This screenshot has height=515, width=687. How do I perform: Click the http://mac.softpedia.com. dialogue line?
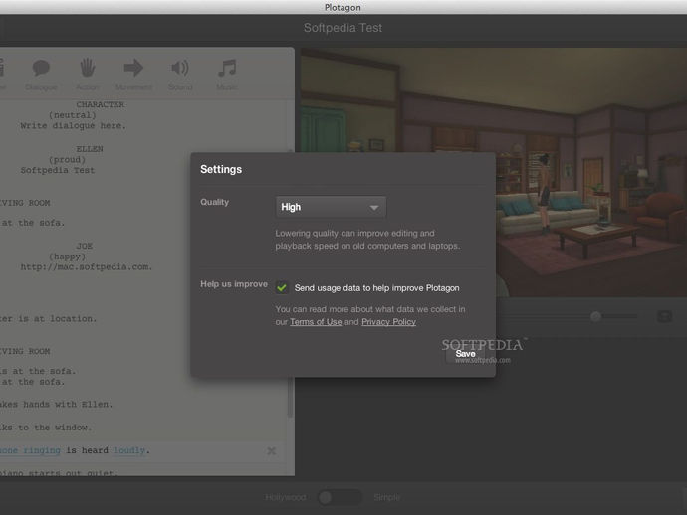(87, 266)
